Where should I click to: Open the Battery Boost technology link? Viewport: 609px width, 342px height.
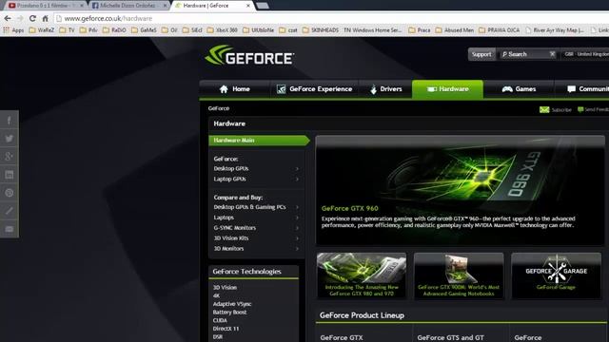click(229, 313)
